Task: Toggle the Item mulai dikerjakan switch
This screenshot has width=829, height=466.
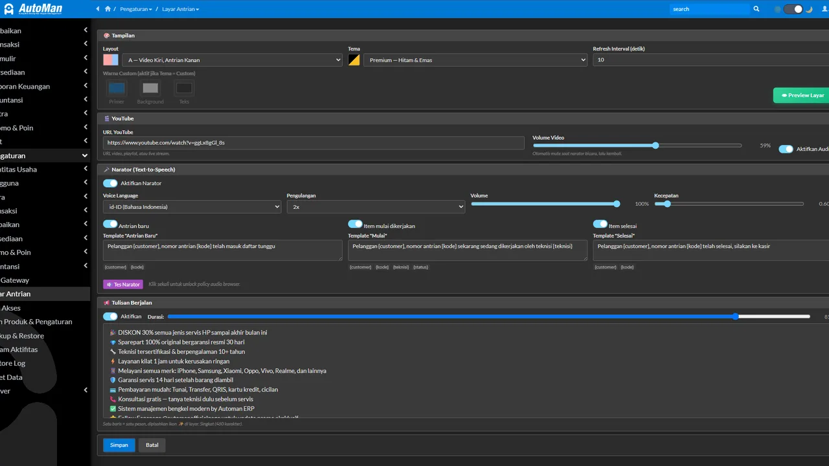Action: click(x=355, y=224)
